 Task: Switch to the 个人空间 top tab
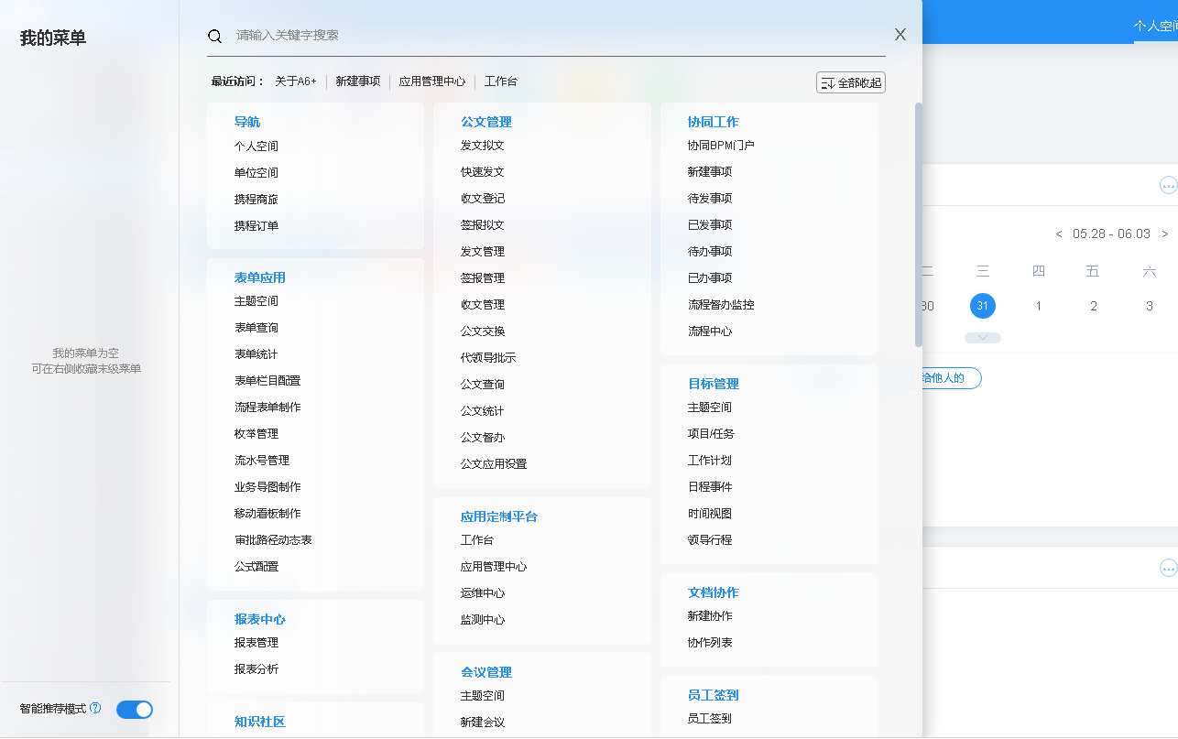tap(1155, 27)
